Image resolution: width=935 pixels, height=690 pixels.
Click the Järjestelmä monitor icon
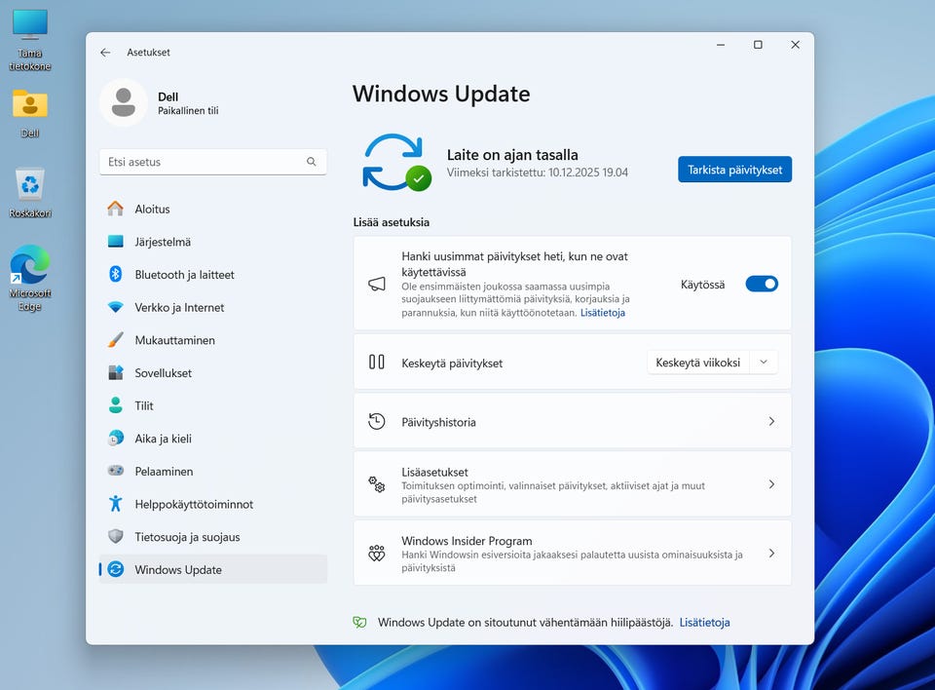[x=116, y=242]
